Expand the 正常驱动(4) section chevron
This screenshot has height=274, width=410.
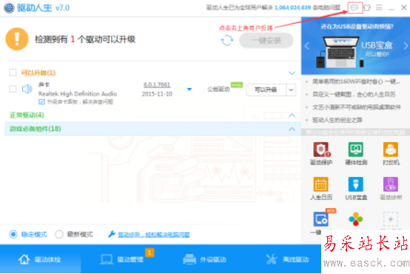tap(292, 115)
